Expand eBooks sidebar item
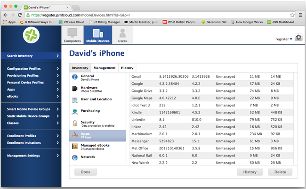306x189 pixels. (x=31, y=96)
